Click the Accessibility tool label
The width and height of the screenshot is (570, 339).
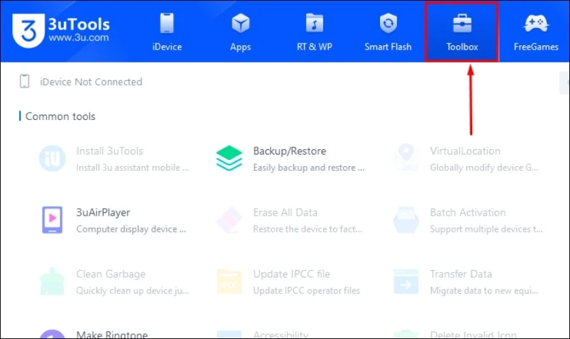pyautogui.click(x=281, y=334)
